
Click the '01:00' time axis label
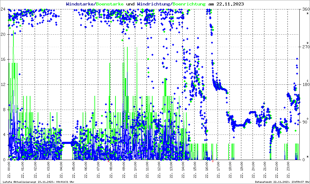pyautogui.click(x=22, y=170)
